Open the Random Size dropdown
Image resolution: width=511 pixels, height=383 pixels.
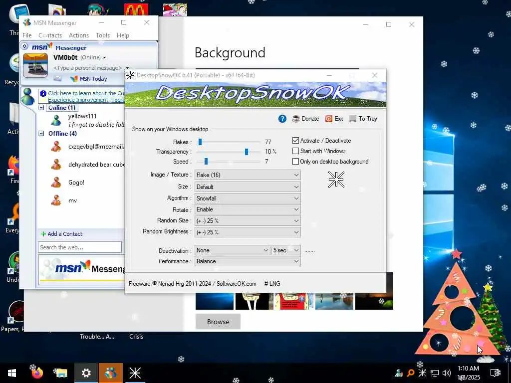[248, 221]
